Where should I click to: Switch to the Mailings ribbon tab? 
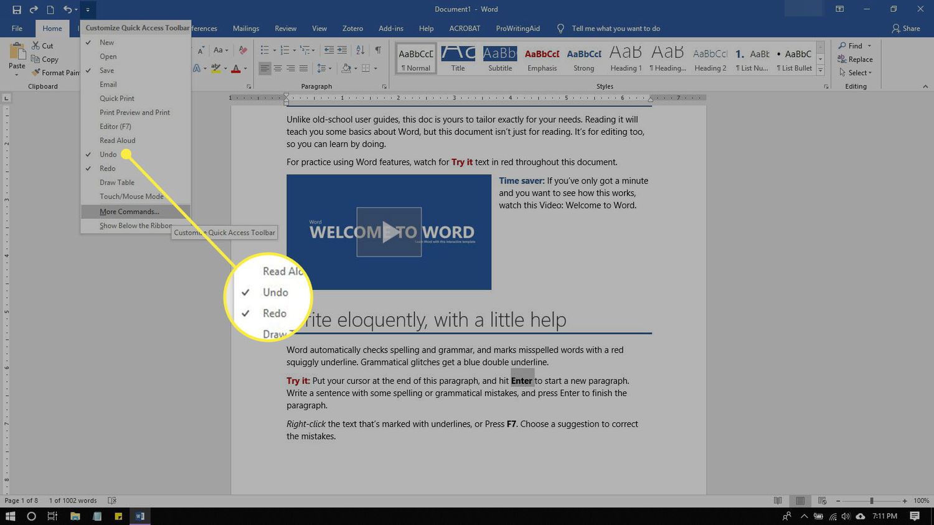tap(246, 29)
